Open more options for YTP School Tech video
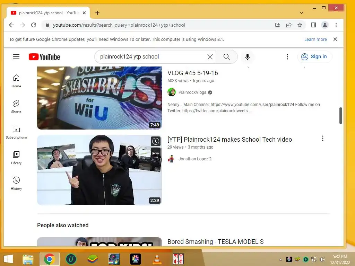 (x=323, y=138)
